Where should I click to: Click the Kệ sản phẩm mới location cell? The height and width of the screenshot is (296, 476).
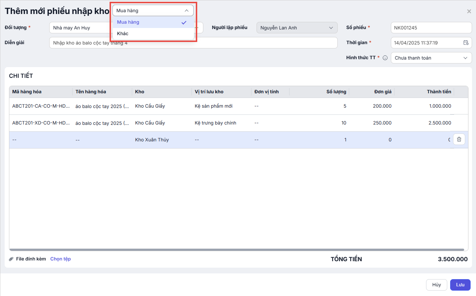tap(214, 106)
